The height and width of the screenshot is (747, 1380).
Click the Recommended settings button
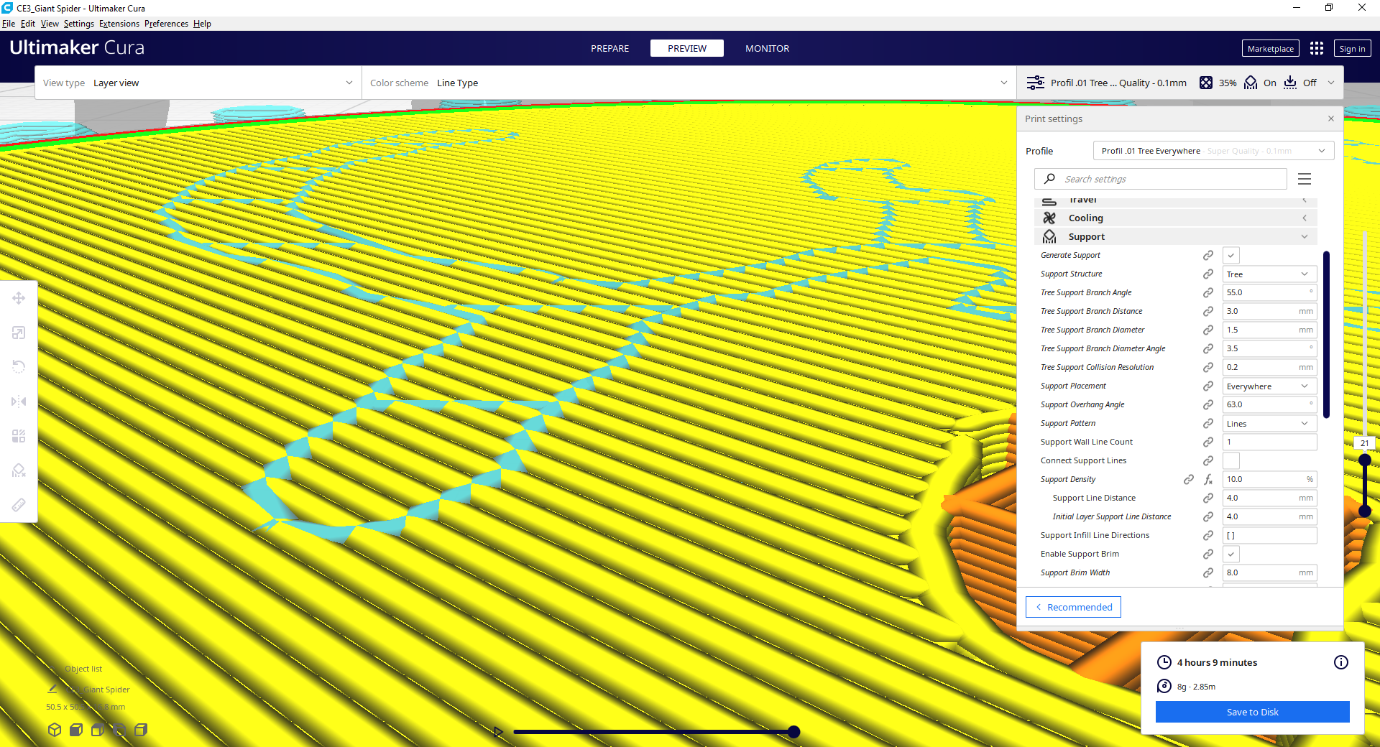(1073, 607)
